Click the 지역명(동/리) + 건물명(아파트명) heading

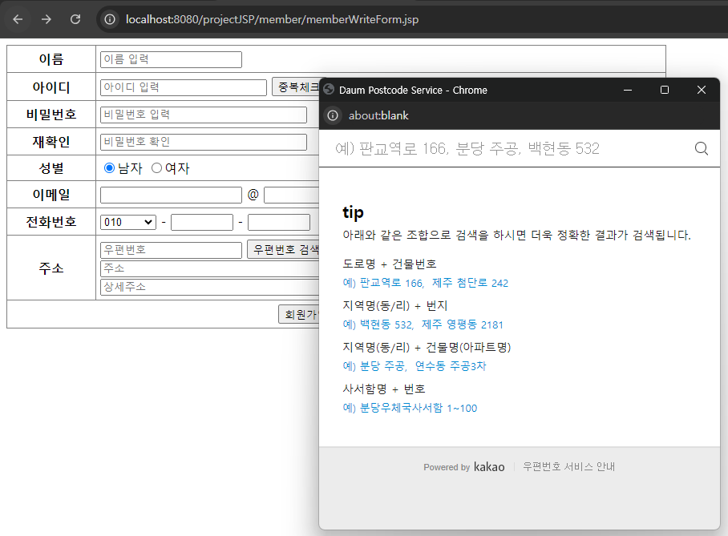[427, 348]
